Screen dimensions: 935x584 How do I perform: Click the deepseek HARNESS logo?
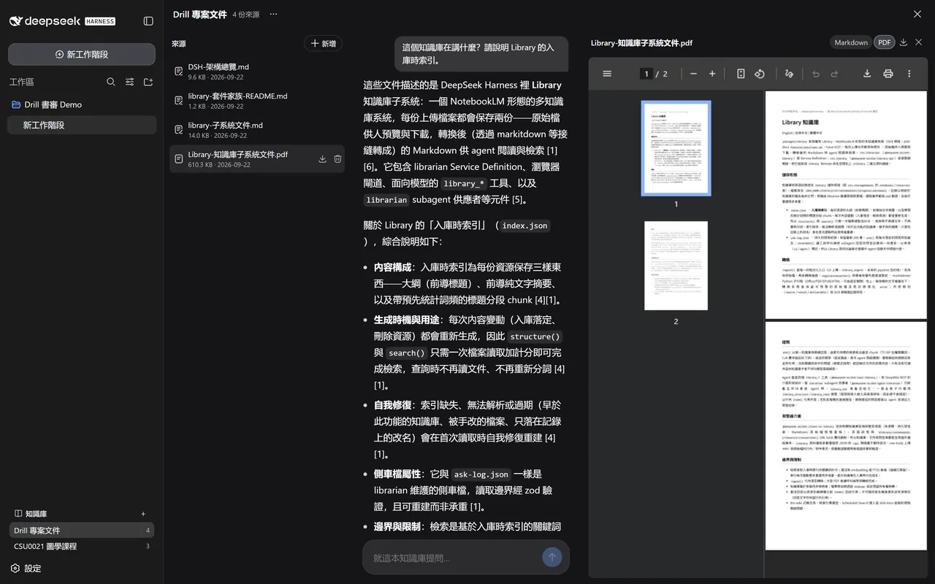pos(62,21)
